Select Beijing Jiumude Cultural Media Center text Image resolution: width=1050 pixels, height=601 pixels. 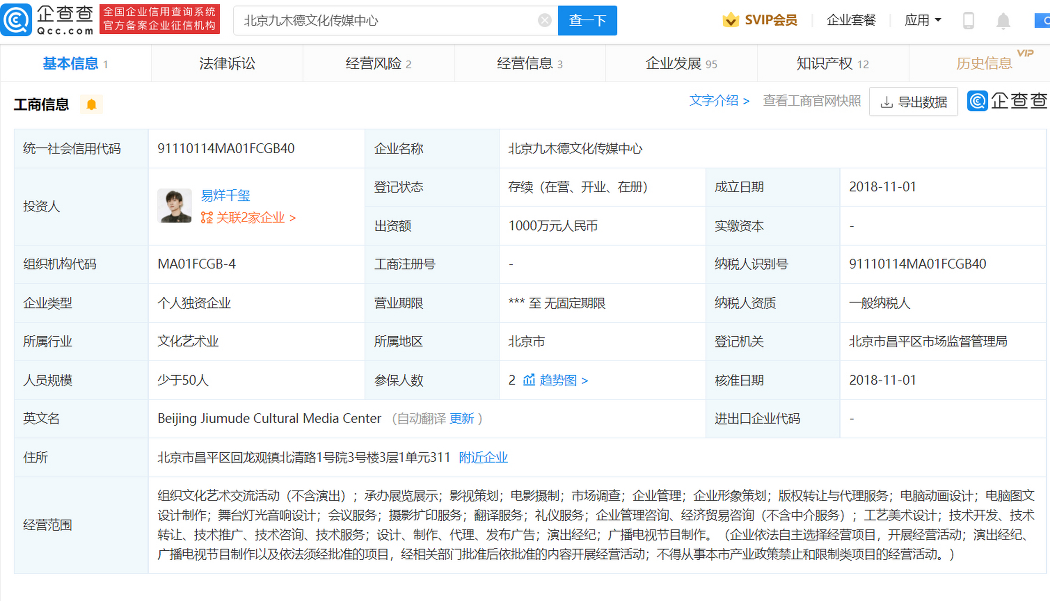[x=269, y=418]
